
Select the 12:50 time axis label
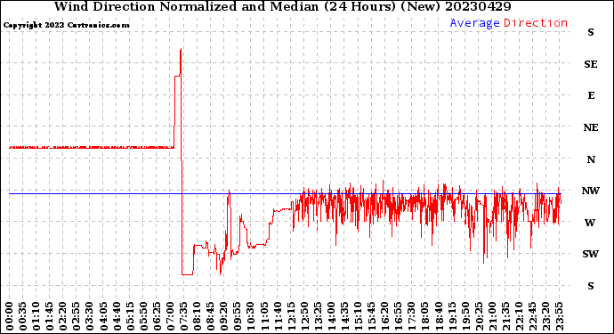click(x=304, y=316)
